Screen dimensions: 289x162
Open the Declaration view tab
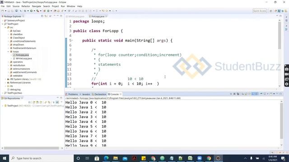tap(99, 94)
